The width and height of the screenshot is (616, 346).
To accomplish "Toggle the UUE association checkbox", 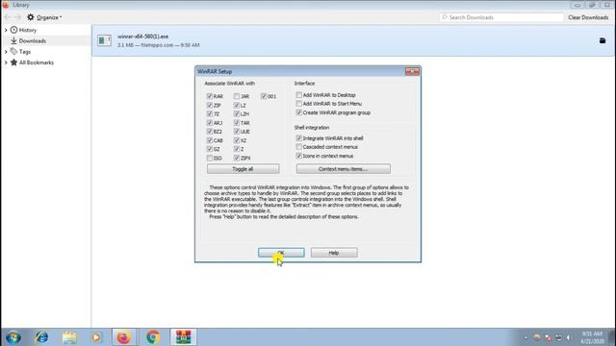I will point(237,132).
